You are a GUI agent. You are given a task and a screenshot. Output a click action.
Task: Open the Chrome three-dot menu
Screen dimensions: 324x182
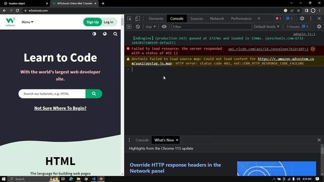click(x=319, y=11)
